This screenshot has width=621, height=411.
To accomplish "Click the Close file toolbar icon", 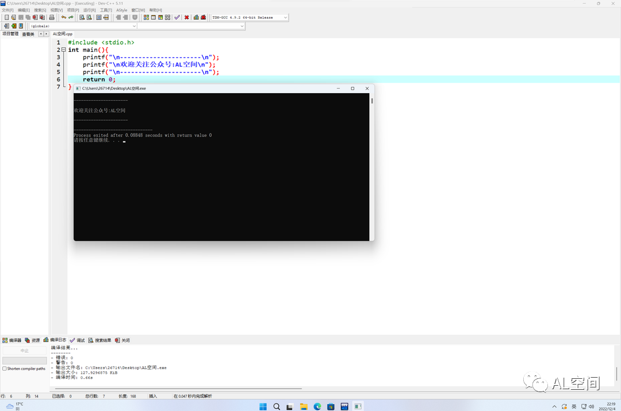I will point(35,17).
